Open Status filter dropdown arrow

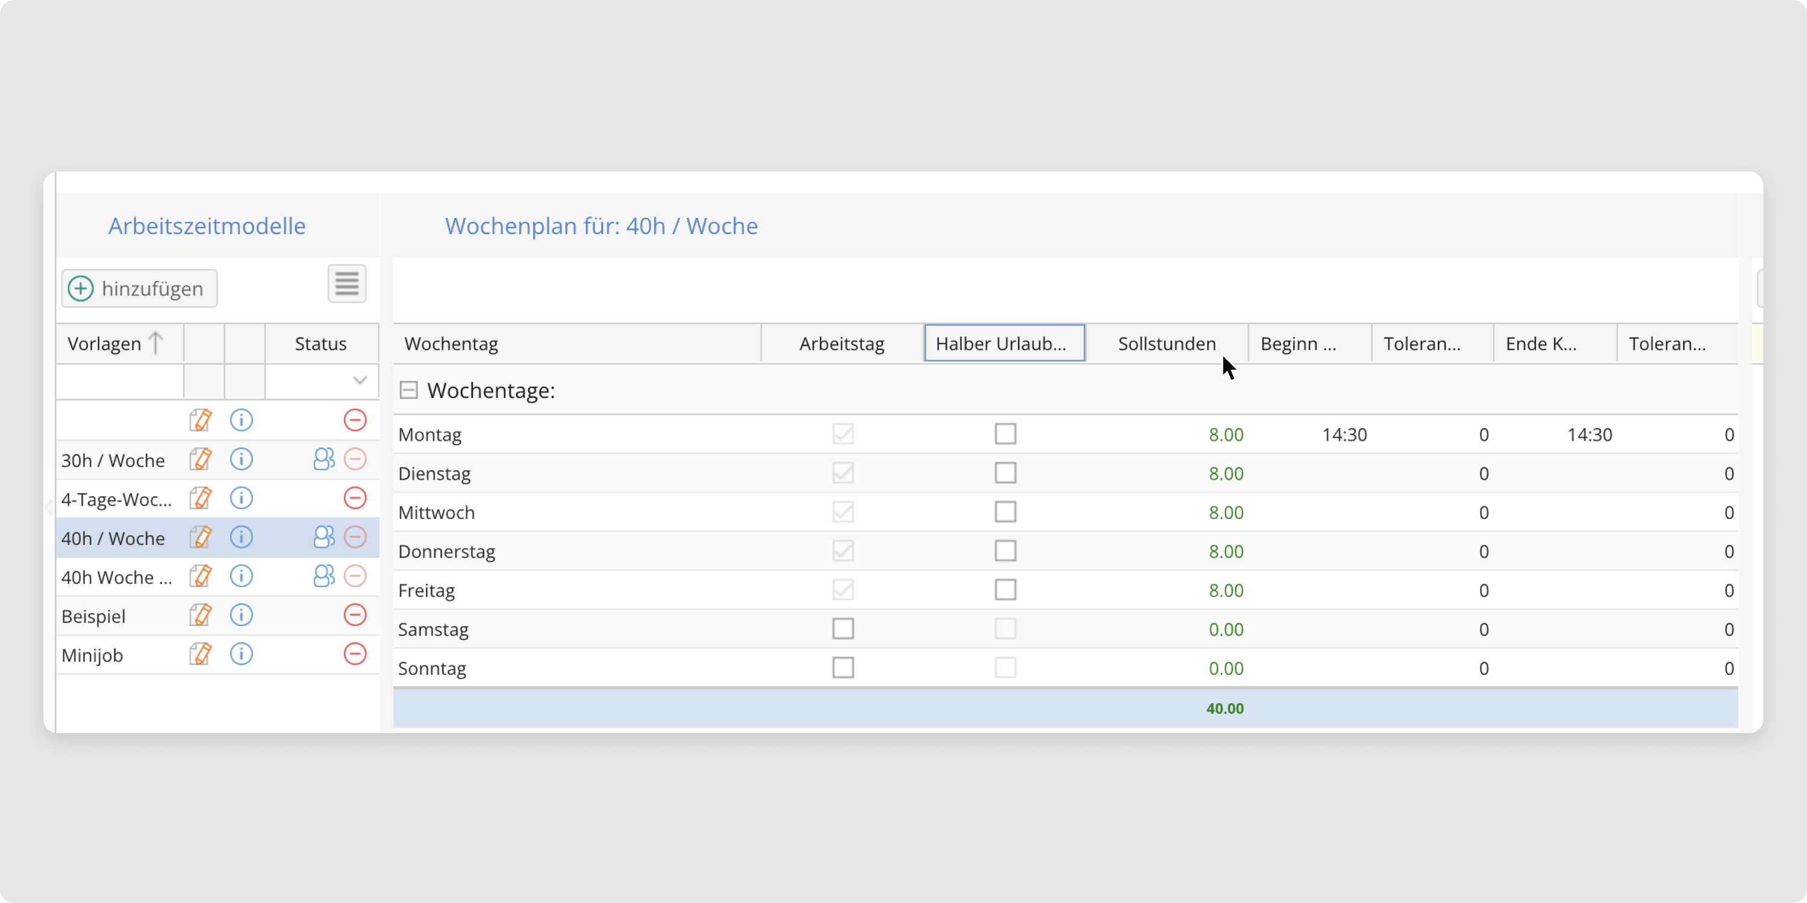[360, 380]
